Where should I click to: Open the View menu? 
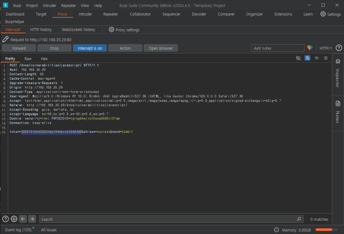[85, 5]
